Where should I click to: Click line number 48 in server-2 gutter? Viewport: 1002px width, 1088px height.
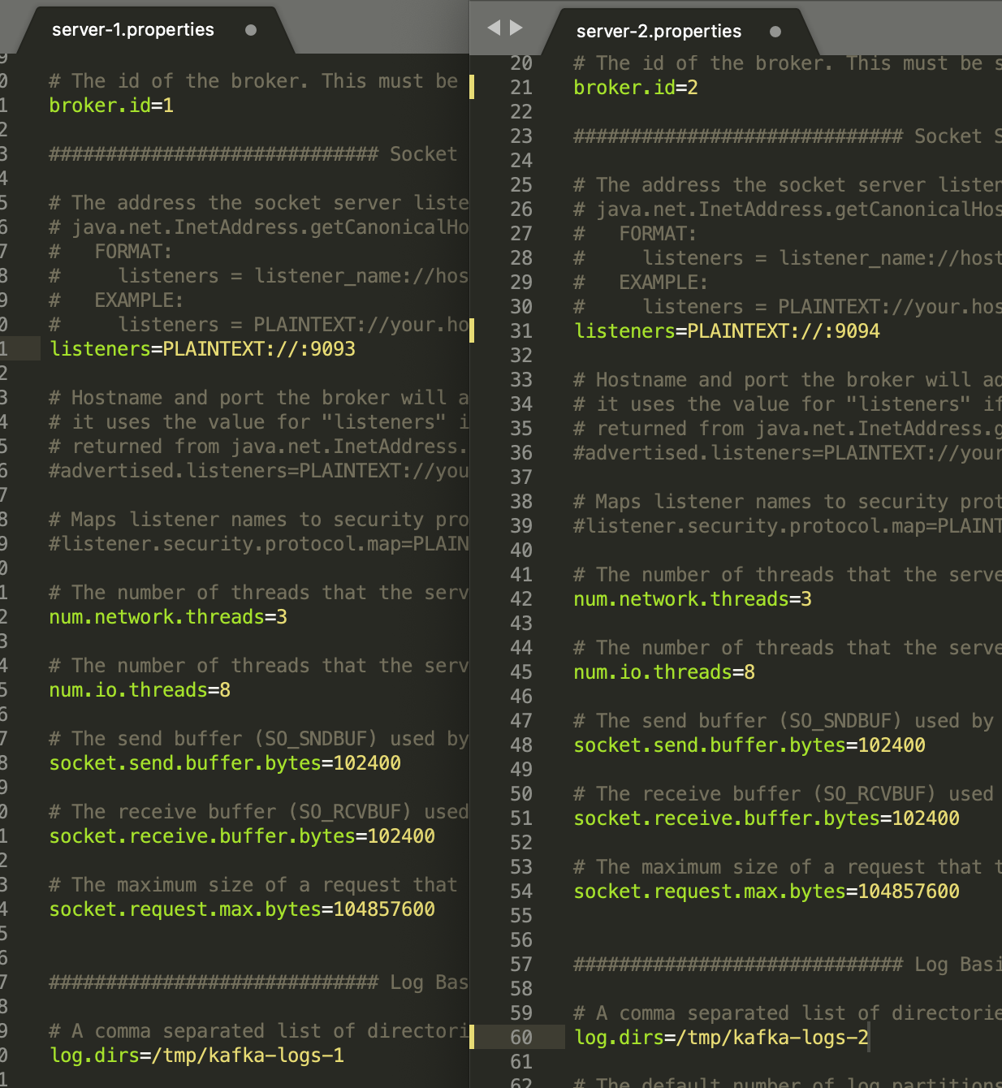click(x=521, y=745)
